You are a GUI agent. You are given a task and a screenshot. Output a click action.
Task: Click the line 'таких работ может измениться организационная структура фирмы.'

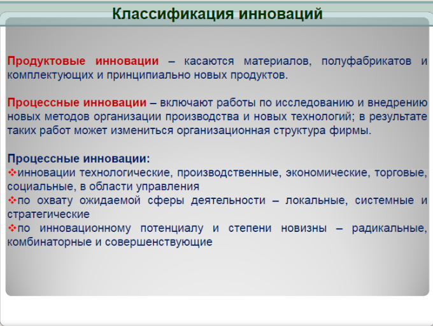(x=190, y=131)
